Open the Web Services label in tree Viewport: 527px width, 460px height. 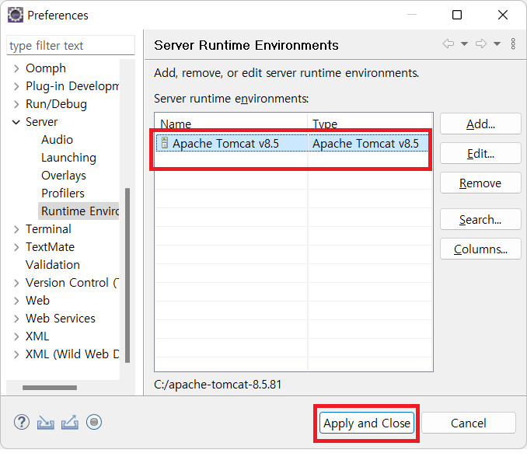61,319
